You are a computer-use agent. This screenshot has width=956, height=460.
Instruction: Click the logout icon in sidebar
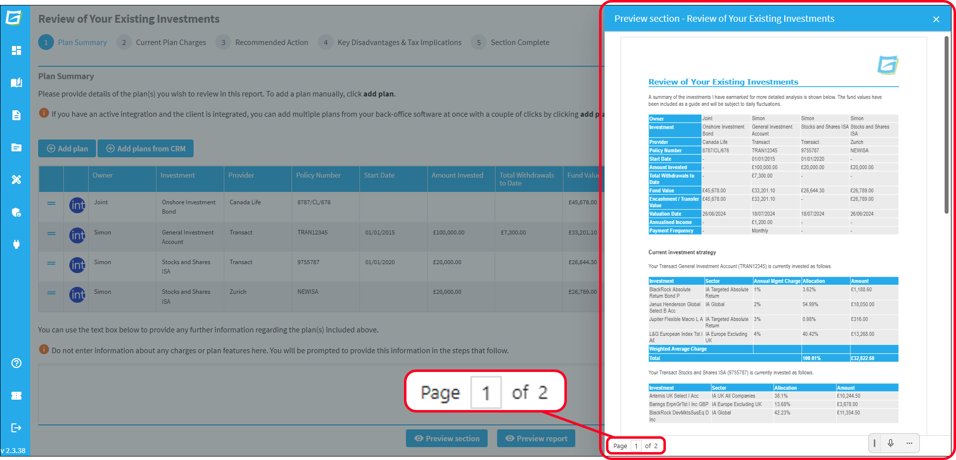click(x=16, y=428)
